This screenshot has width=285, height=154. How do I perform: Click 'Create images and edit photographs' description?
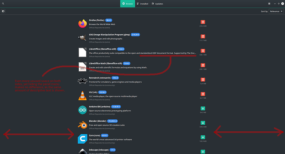pos(106,39)
